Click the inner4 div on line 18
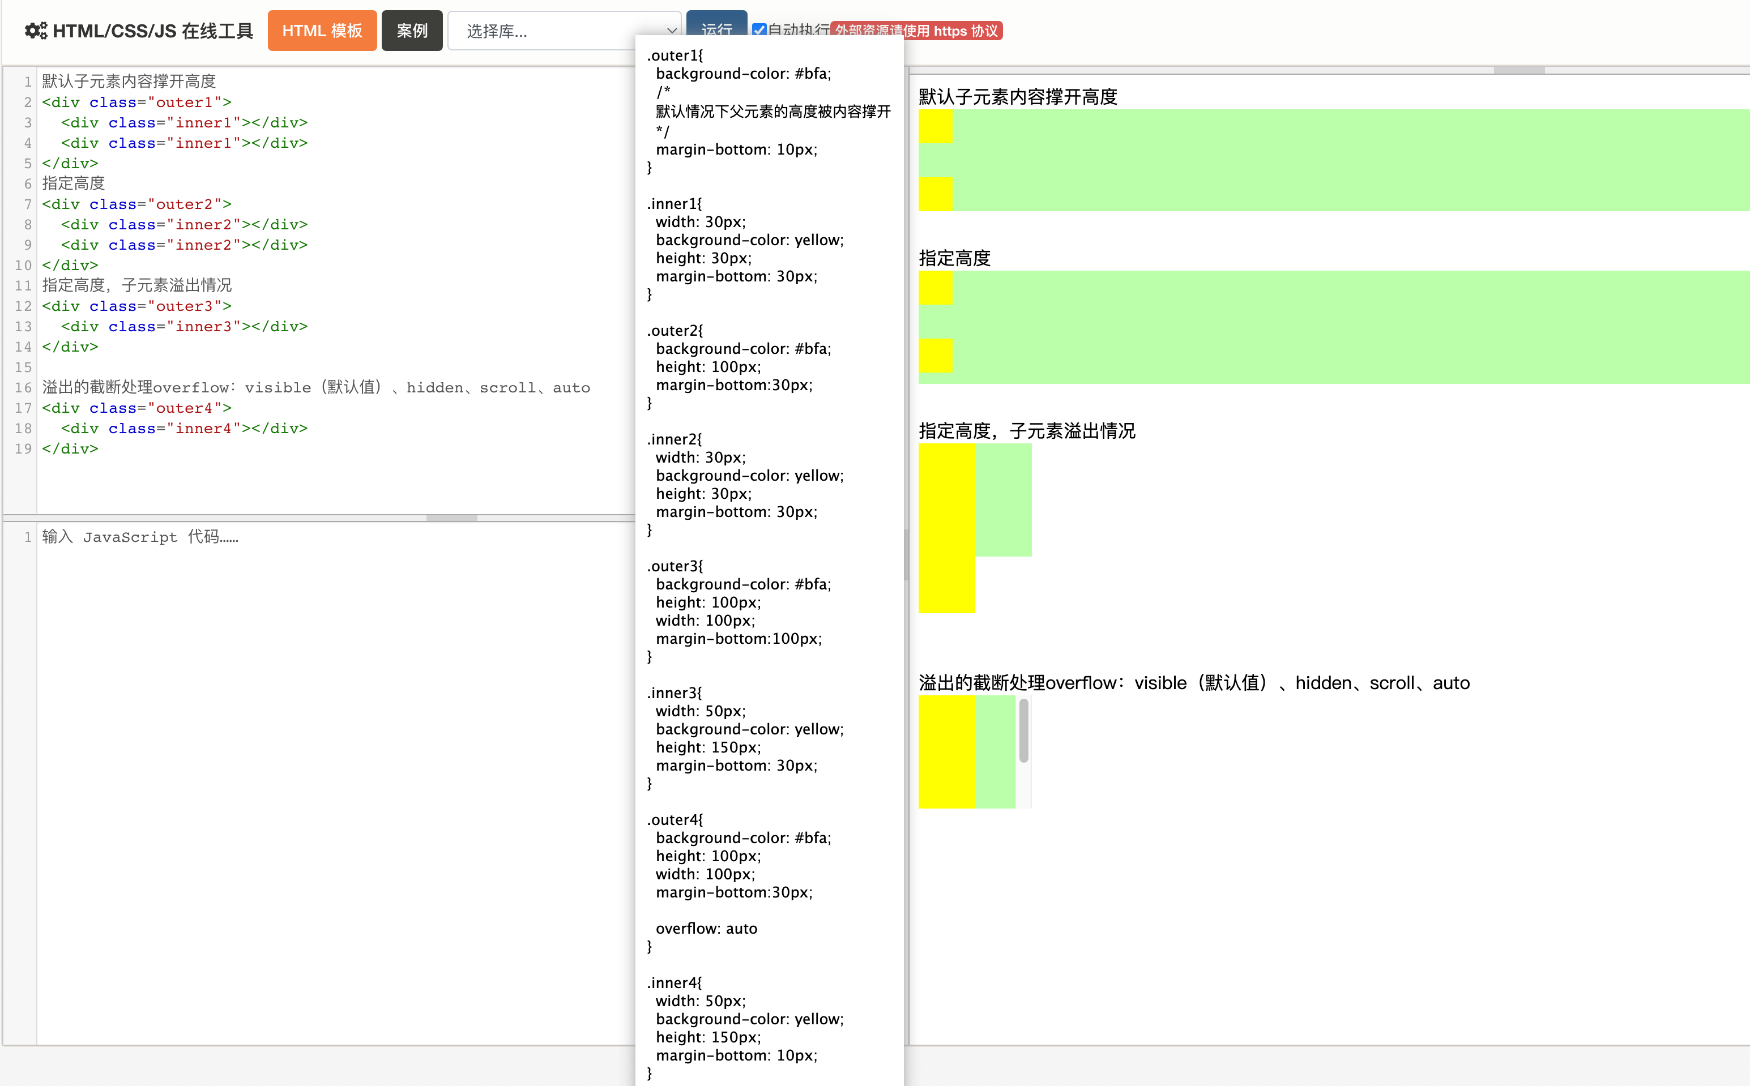This screenshot has height=1086, width=1750. (185, 428)
